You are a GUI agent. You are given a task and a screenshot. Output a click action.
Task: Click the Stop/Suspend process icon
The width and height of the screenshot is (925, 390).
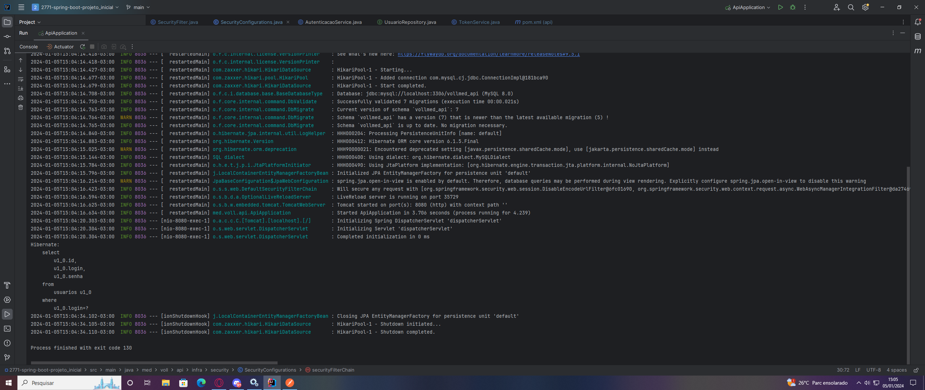(x=92, y=47)
